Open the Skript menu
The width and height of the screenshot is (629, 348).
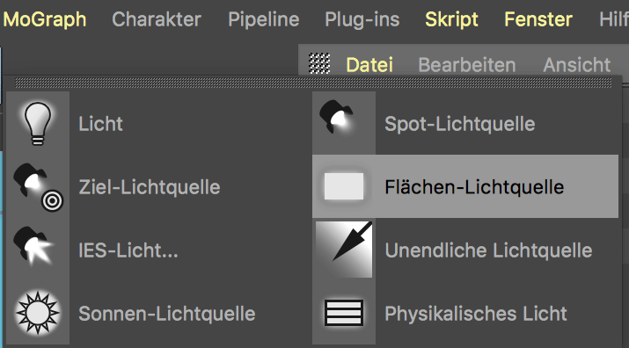click(451, 18)
